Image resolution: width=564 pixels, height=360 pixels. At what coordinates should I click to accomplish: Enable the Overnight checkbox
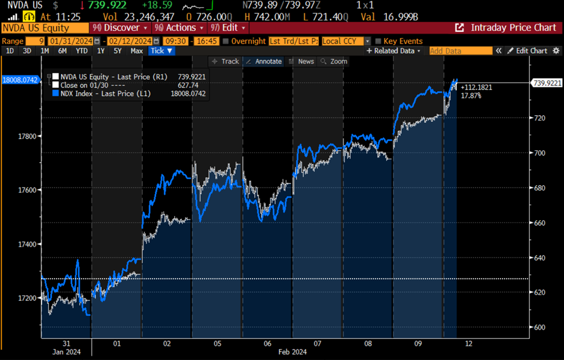(224, 41)
